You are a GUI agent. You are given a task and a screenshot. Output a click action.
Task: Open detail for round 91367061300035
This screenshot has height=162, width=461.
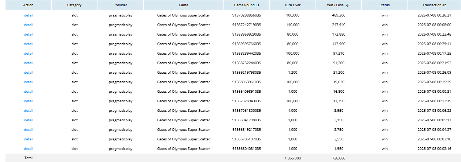pos(29,111)
